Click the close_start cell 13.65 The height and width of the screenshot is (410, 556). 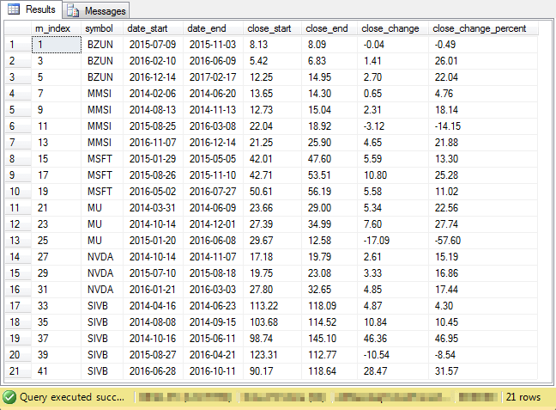pyautogui.click(x=272, y=94)
